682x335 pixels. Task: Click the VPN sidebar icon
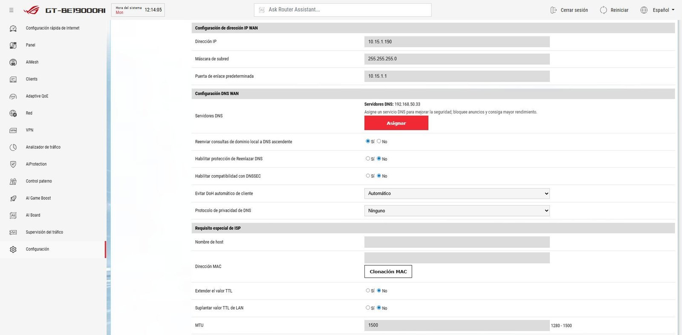13,130
